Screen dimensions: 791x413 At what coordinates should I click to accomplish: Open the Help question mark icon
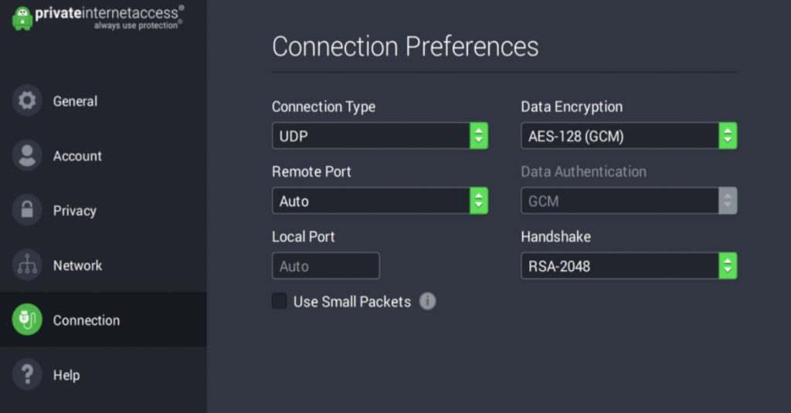click(27, 374)
